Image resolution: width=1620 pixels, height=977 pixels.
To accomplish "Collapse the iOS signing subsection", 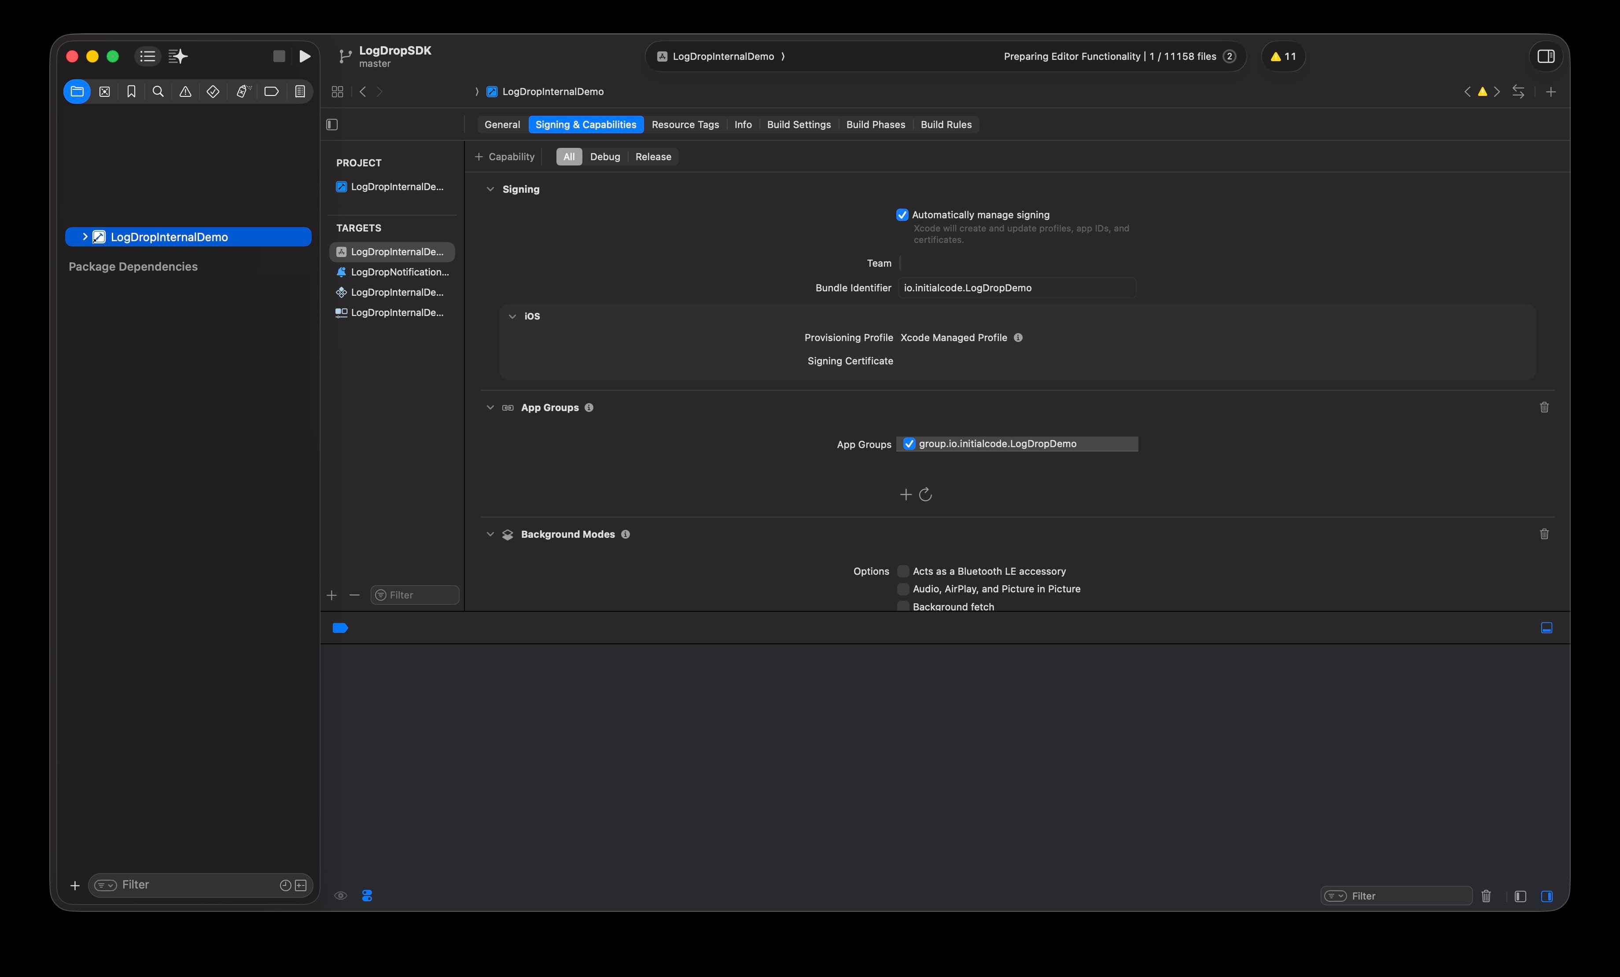I will pyautogui.click(x=512, y=316).
